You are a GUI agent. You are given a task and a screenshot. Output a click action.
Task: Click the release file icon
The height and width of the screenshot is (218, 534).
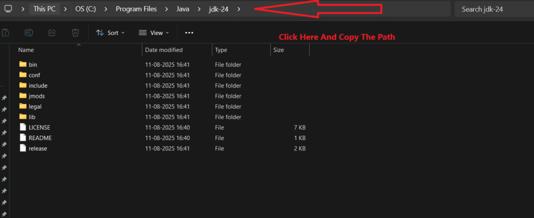tap(23, 148)
